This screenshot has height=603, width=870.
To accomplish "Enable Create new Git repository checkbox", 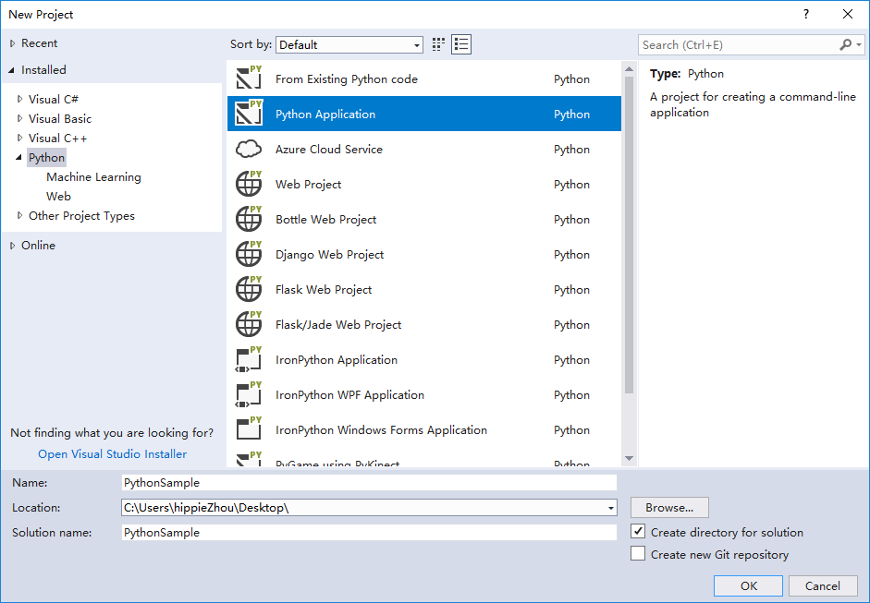I will point(638,554).
